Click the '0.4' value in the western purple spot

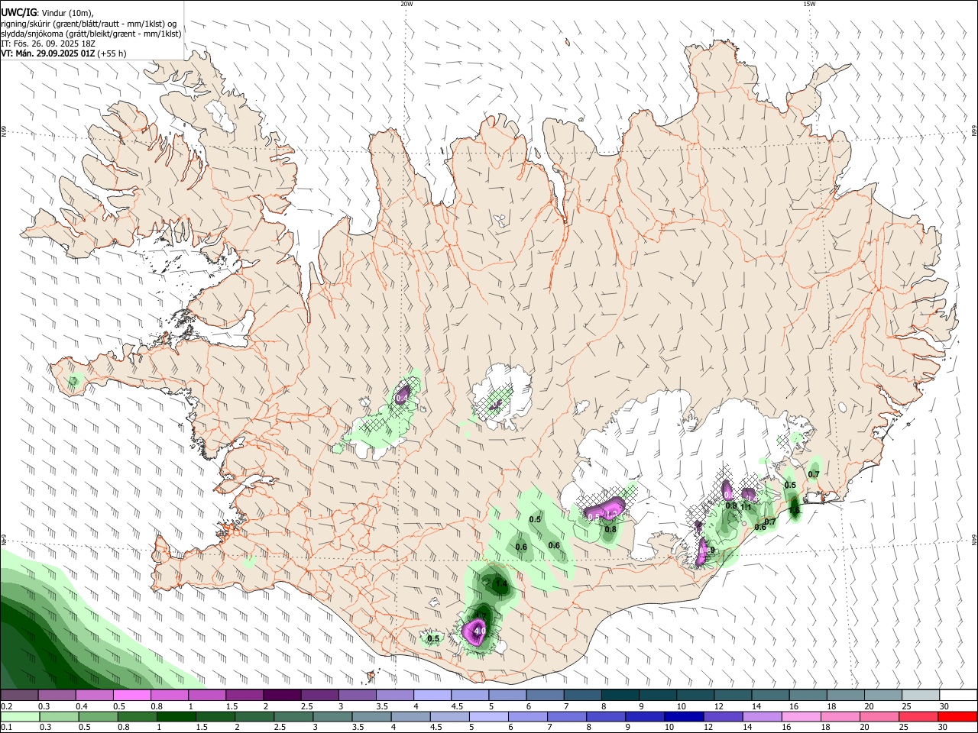coord(402,398)
